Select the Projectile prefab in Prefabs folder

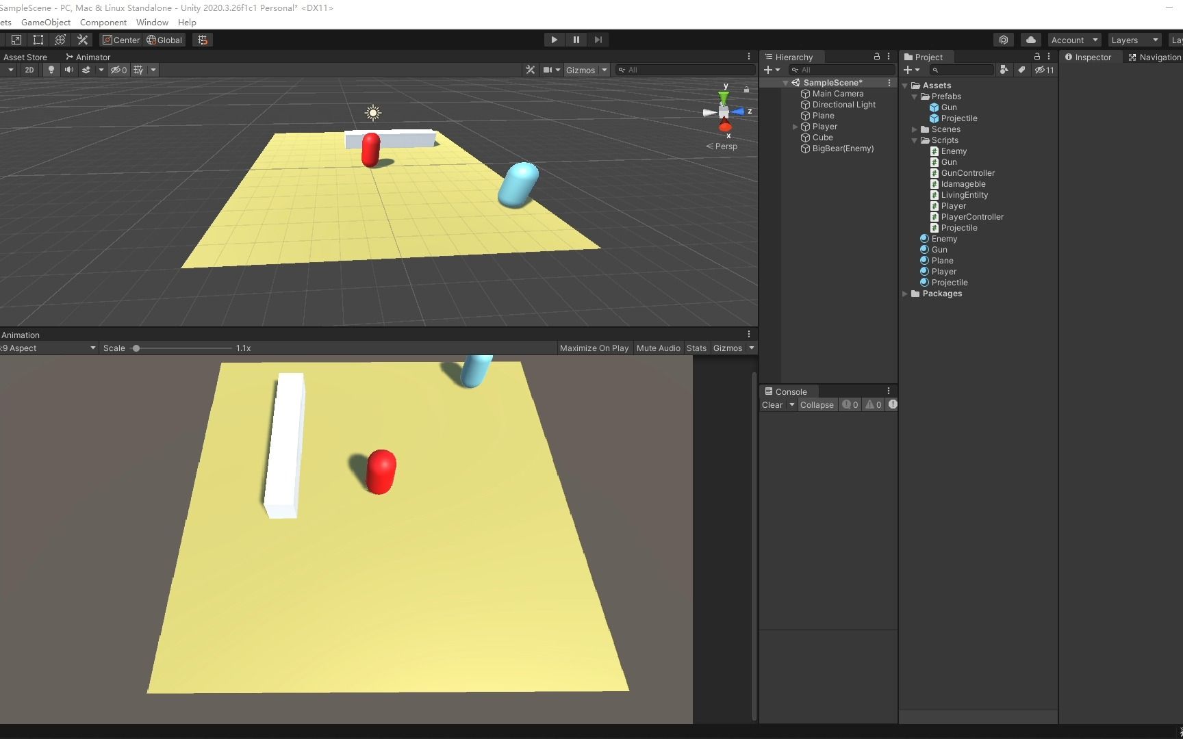tap(960, 118)
